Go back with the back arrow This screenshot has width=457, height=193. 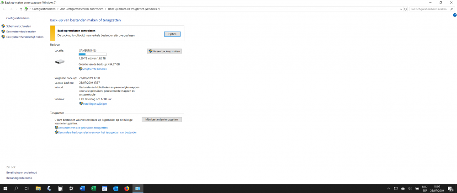[4, 9]
